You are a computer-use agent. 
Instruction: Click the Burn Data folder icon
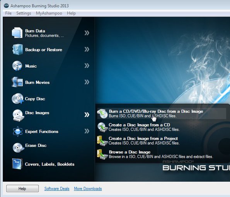17,33
